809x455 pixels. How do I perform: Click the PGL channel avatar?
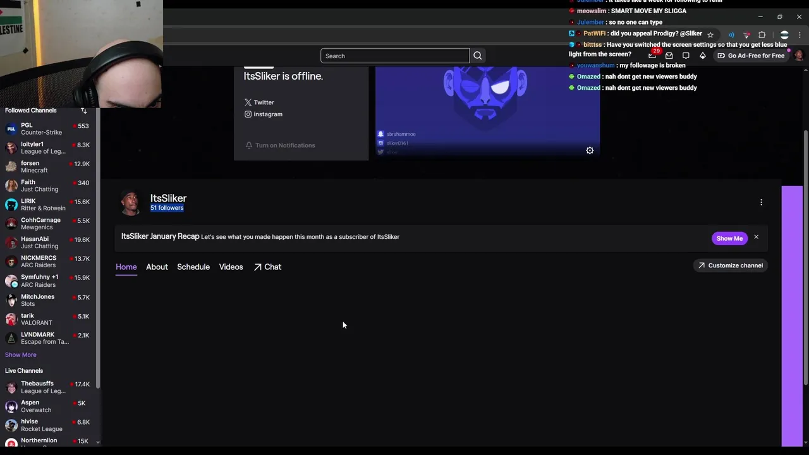click(11, 129)
